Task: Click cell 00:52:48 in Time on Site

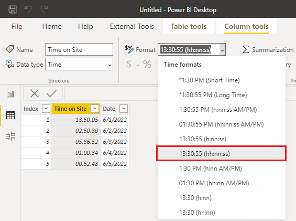Action: click(76, 164)
